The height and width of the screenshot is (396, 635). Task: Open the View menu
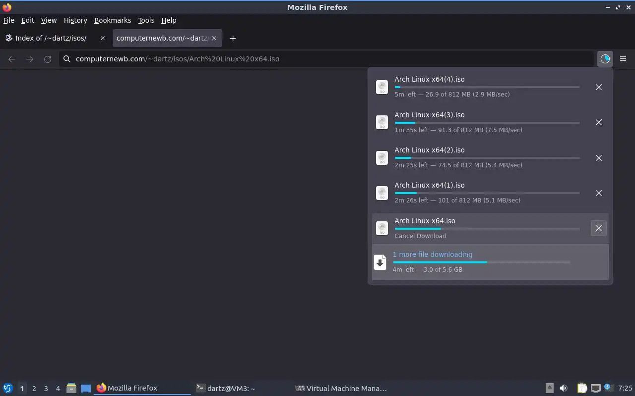tap(49, 20)
